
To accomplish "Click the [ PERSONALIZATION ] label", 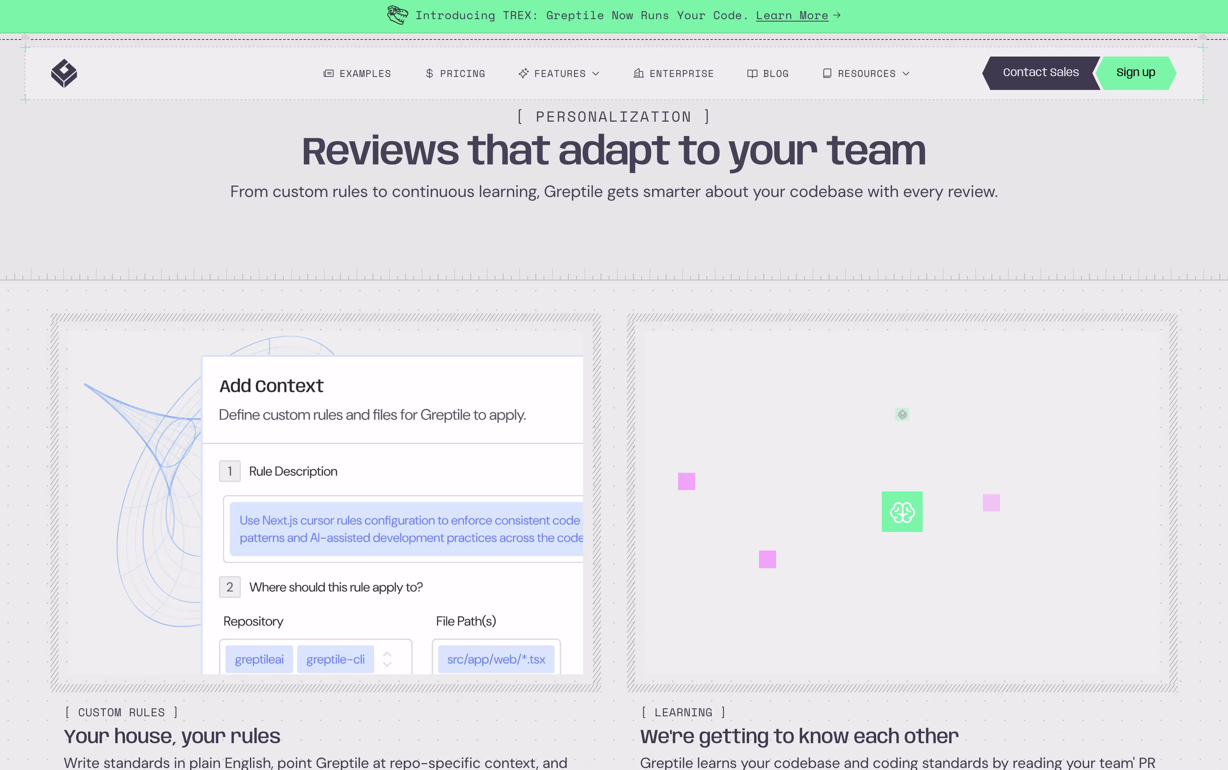I will click(x=614, y=117).
